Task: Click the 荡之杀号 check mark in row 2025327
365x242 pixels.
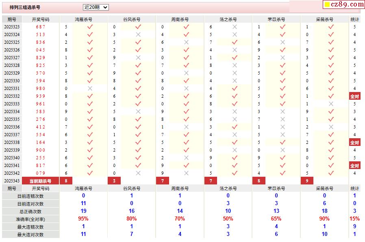Action: click(x=235, y=58)
